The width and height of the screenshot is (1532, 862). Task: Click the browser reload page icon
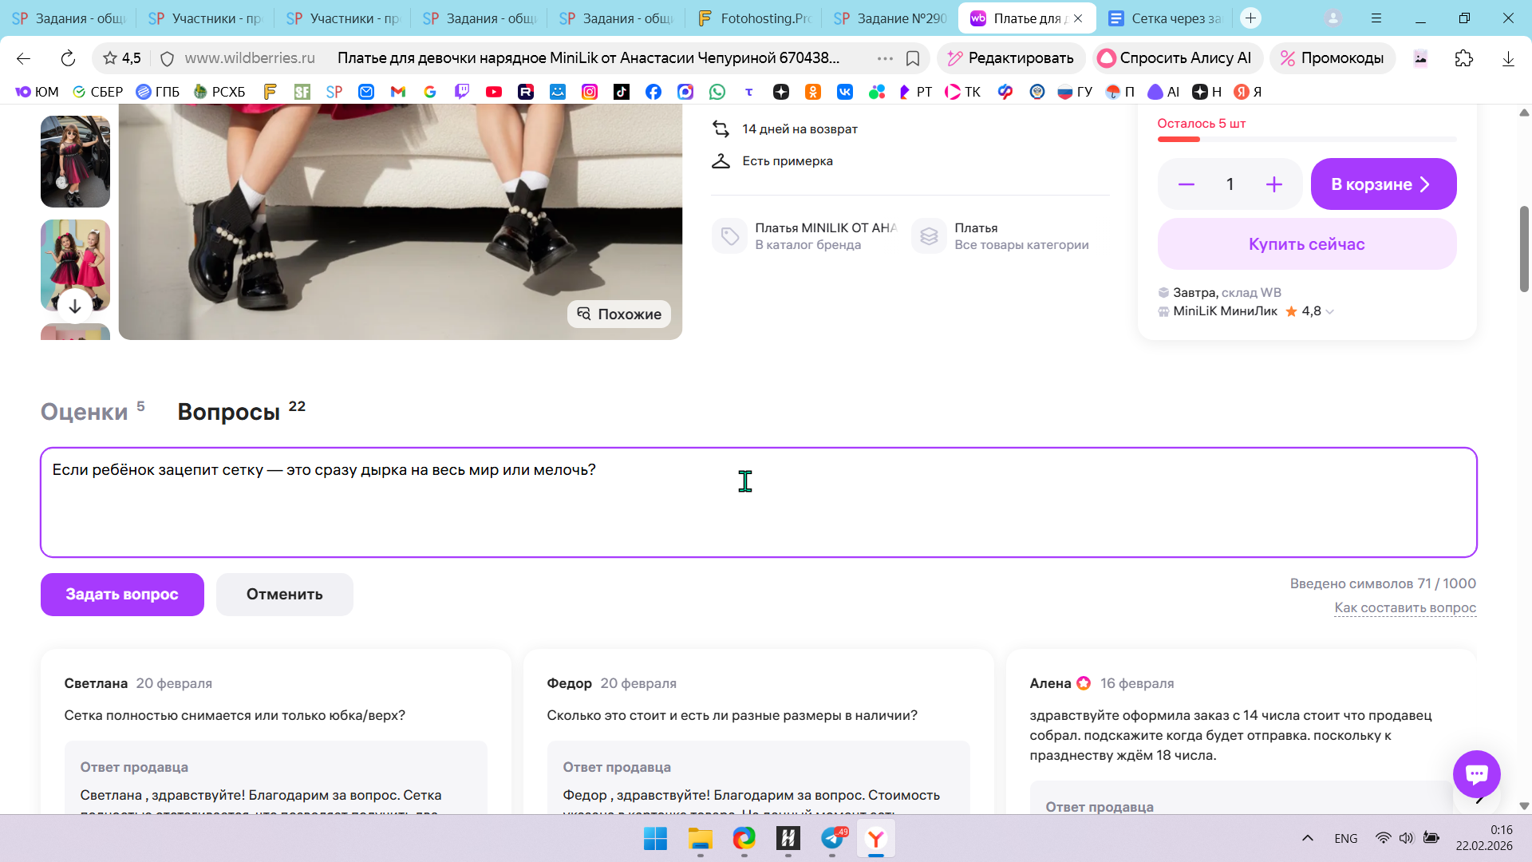point(68,58)
